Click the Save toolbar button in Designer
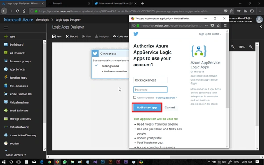 pyautogui.click(x=57, y=36)
